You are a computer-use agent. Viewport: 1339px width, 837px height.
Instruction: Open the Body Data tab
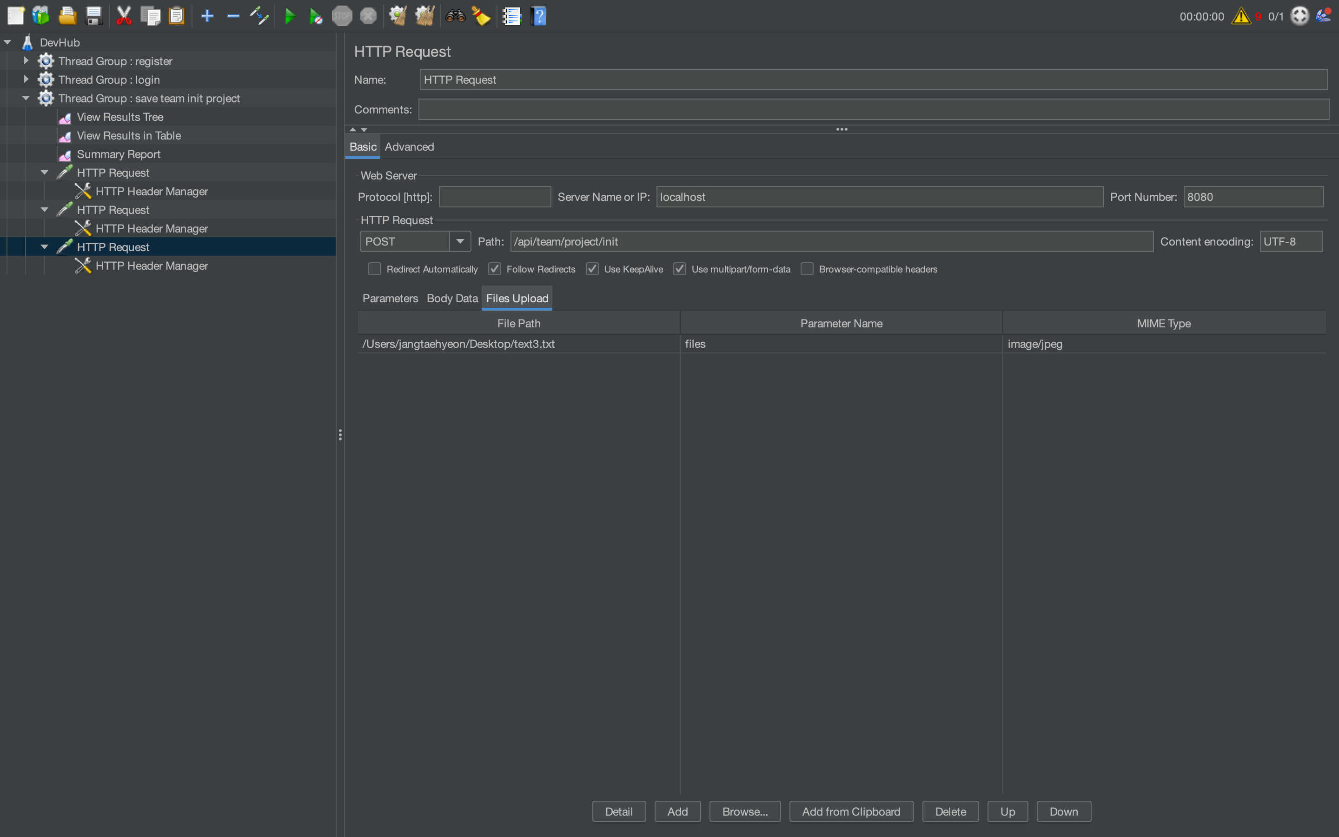coord(451,299)
